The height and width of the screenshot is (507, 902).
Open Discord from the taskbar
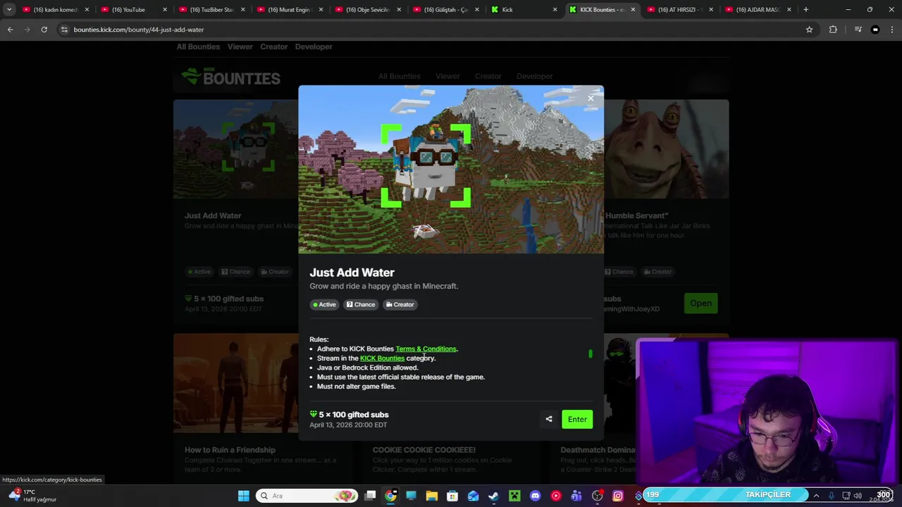coord(535,496)
